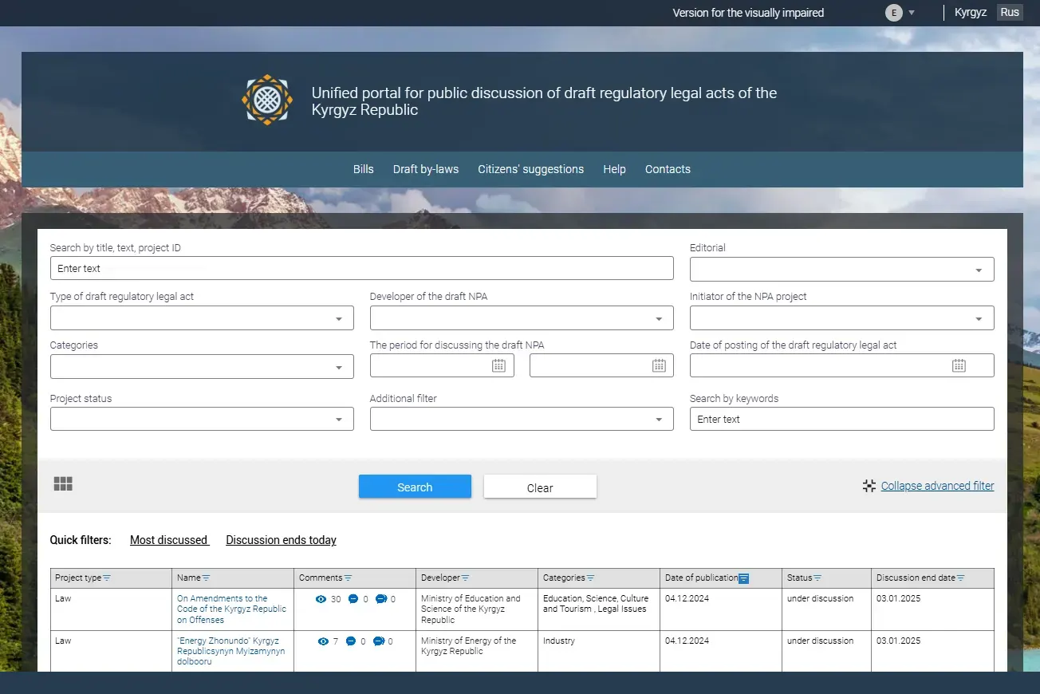Click Collapse advanced filter link
The height and width of the screenshot is (694, 1040).
coord(937,486)
